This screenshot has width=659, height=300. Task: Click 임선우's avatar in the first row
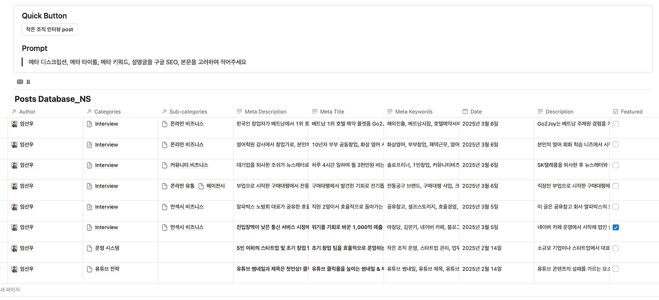pos(13,123)
